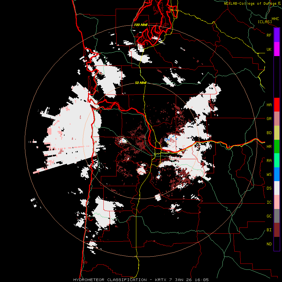Click the HHC product label
The height and width of the screenshot is (282, 282).
(x=275, y=19)
